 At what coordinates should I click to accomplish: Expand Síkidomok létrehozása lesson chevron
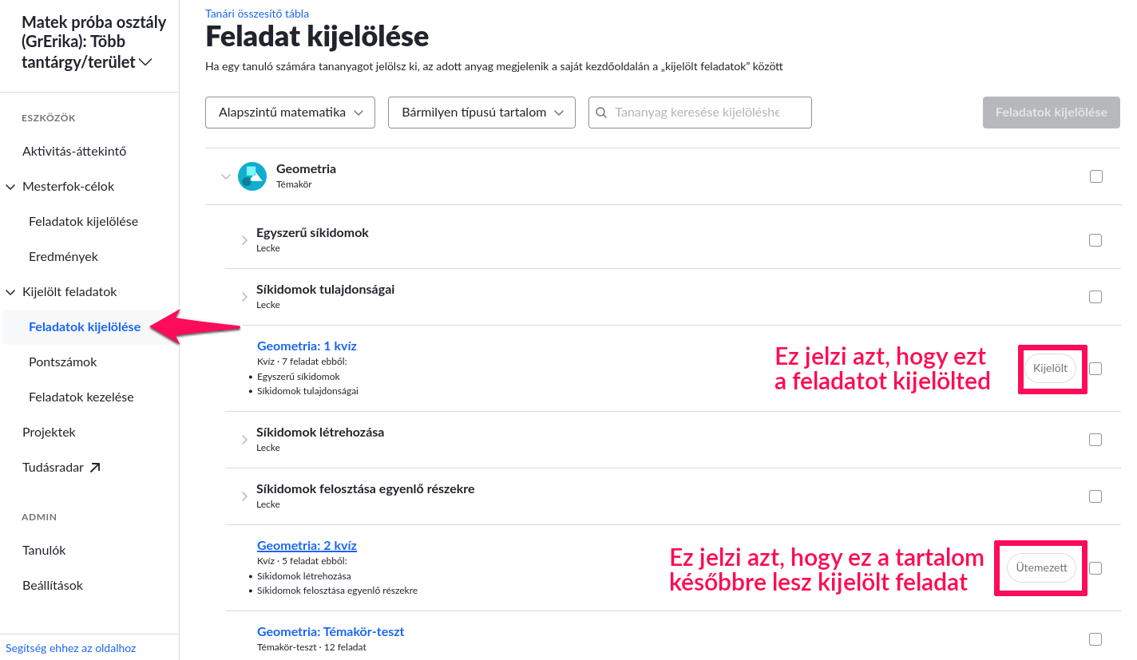[244, 440]
